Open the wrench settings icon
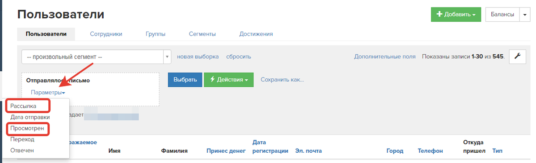The image size is (536, 163). (517, 57)
